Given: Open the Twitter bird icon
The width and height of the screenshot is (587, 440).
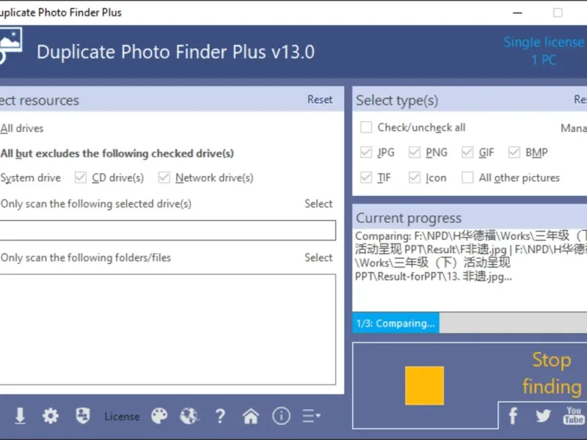Looking at the screenshot, I should (543, 416).
